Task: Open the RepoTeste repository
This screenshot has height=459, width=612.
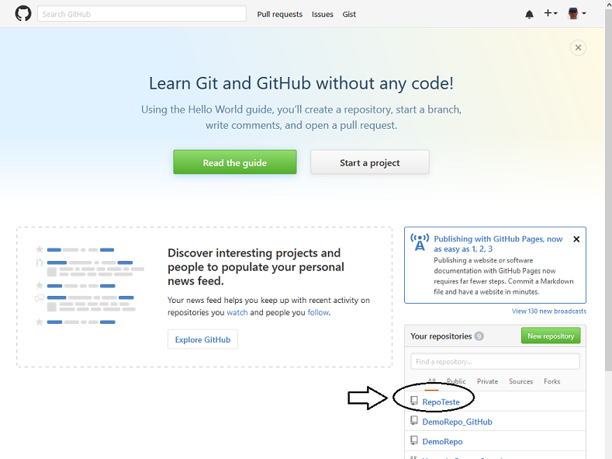Action: pos(441,402)
